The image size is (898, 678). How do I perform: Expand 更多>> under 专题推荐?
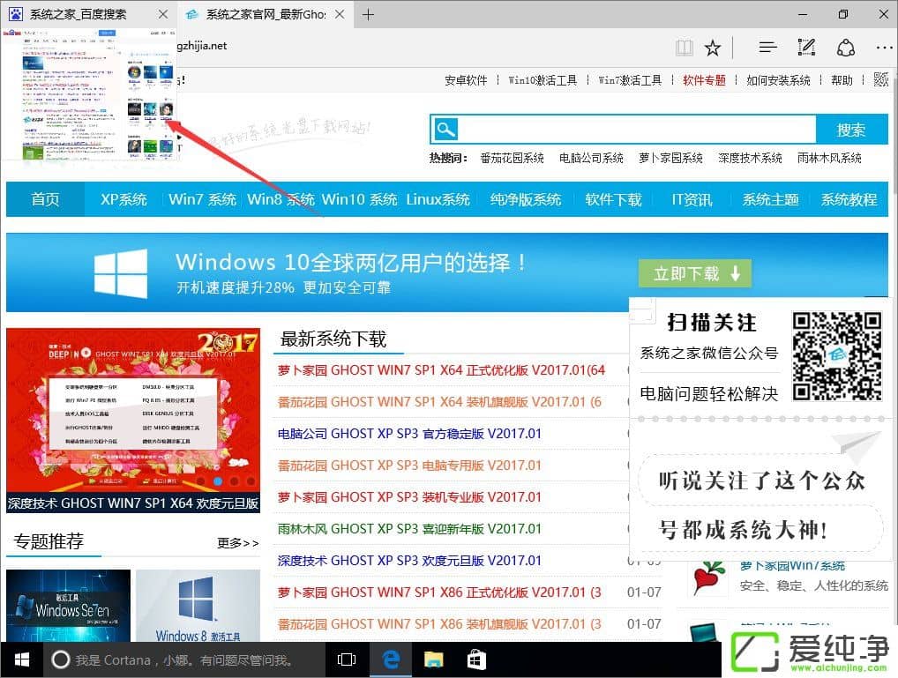(236, 543)
